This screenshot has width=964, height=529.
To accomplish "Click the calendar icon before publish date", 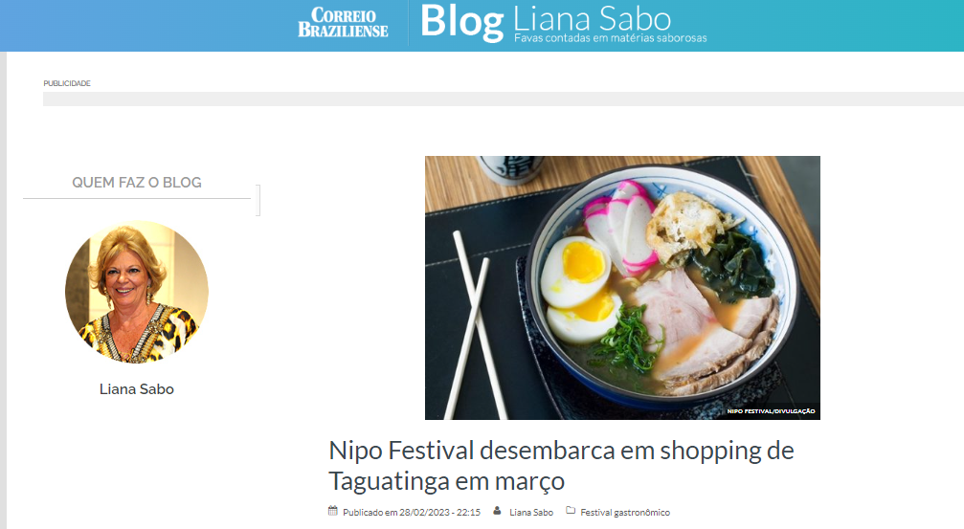I will pyautogui.click(x=333, y=511).
